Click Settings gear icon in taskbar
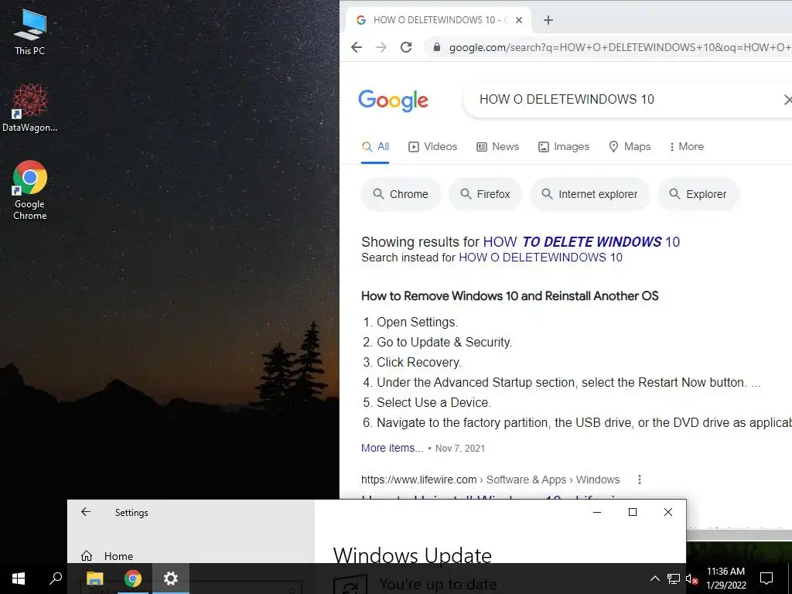Screen dimensions: 792x594 (x=171, y=579)
